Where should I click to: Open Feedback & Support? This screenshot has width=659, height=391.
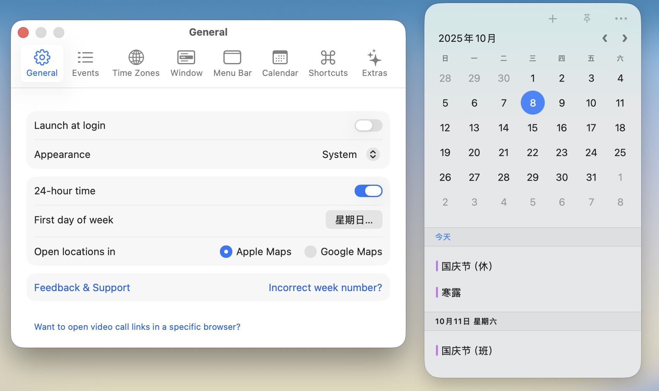click(82, 288)
